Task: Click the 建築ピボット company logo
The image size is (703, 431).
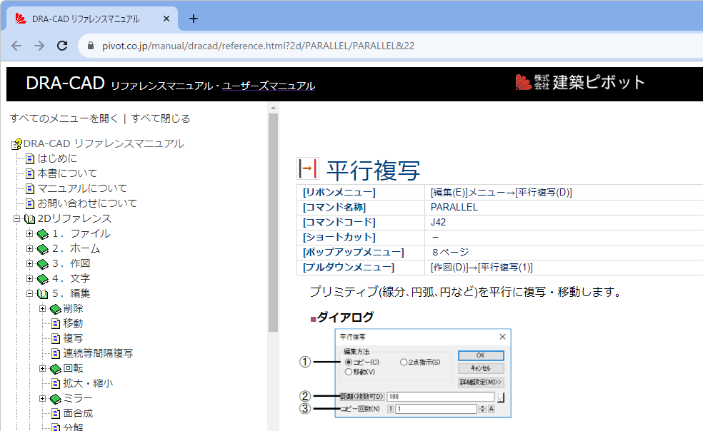Action: (x=580, y=83)
